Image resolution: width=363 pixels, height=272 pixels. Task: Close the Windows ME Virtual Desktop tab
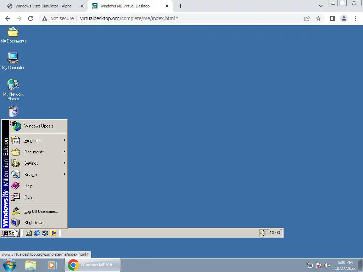click(x=167, y=6)
